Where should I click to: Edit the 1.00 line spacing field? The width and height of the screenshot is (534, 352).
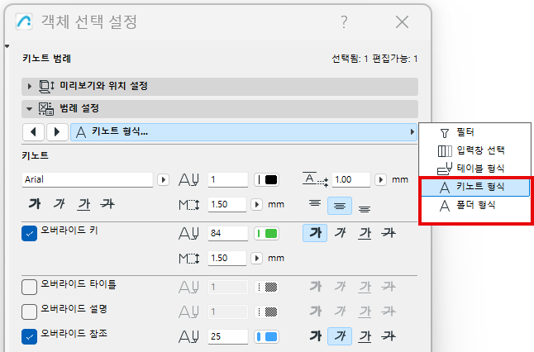click(x=350, y=179)
